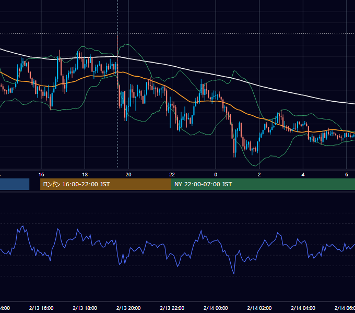Click the blue session bar before ロンドン

(x=15, y=184)
